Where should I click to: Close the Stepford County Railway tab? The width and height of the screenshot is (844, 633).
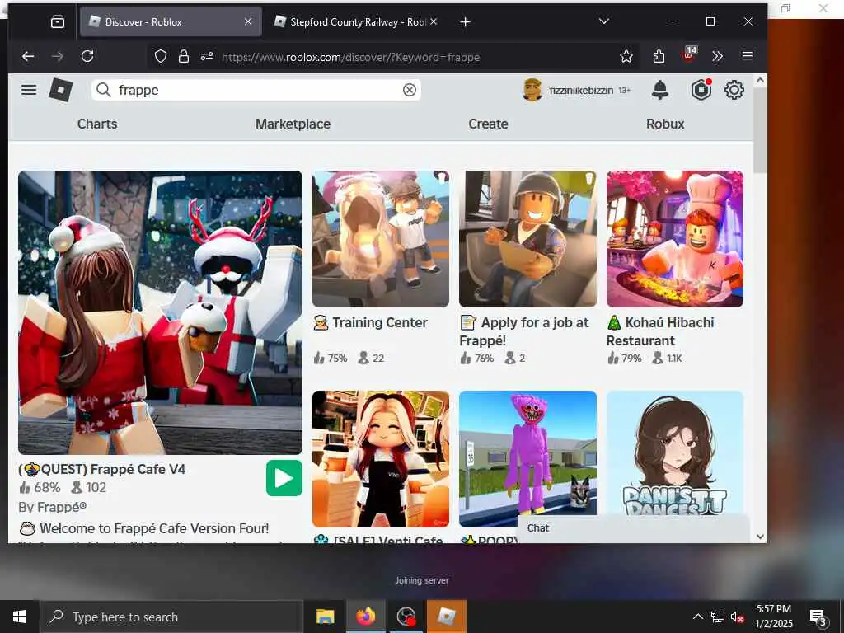pos(434,22)
